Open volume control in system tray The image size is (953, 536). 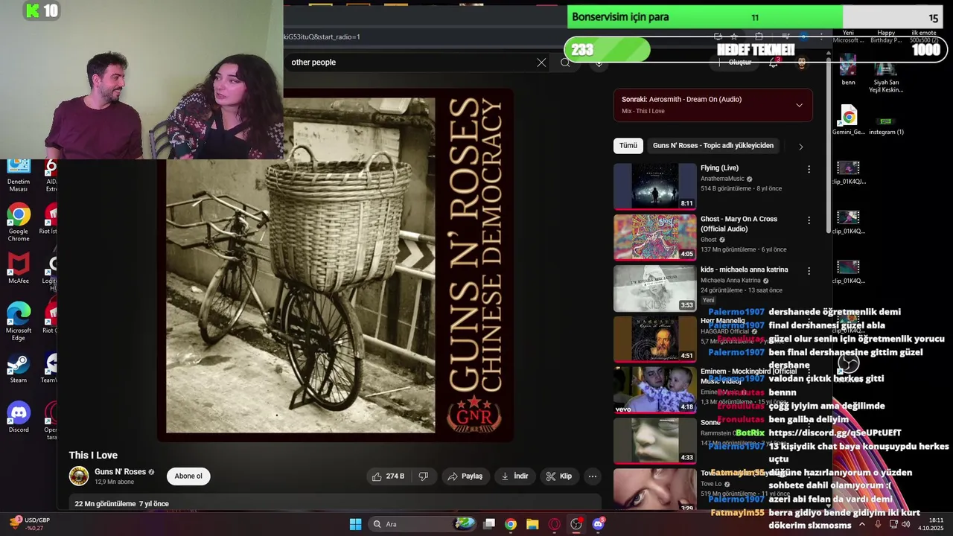[905, 524]
